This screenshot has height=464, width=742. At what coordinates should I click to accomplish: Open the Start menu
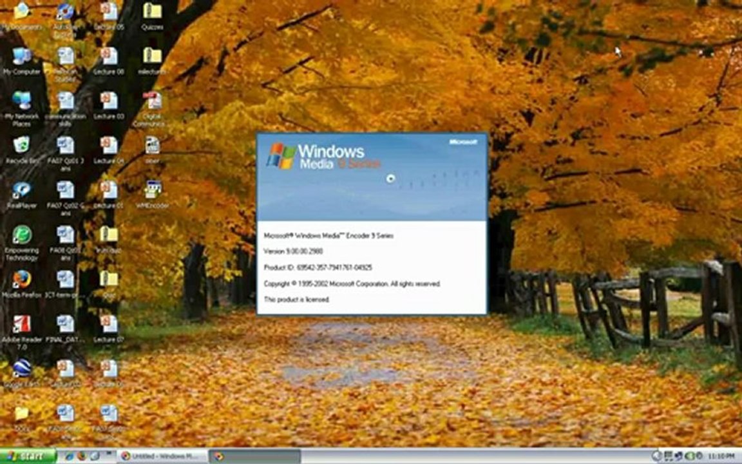(28, 456)
